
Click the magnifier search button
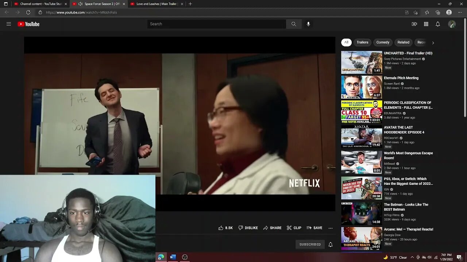(x=294, y=24)
